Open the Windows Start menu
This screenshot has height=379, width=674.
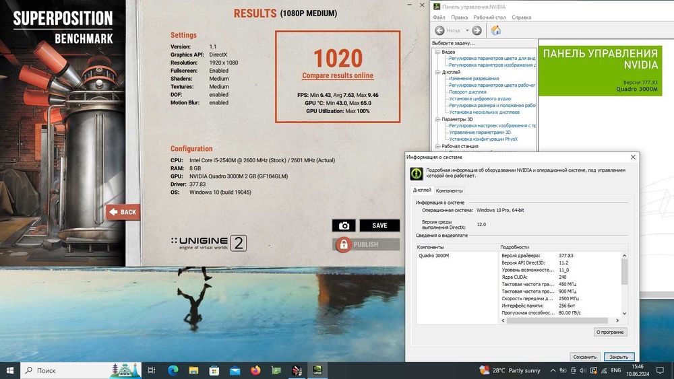[x=10, y=370]
